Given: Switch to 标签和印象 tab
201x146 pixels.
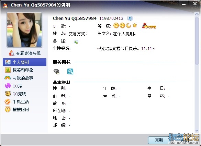Looking at the screenshot, I should click(19, 70).
